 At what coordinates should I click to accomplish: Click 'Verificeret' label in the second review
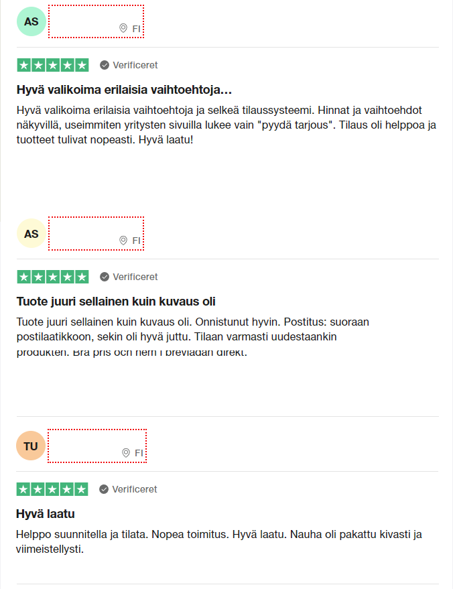[x=135, y=277]
